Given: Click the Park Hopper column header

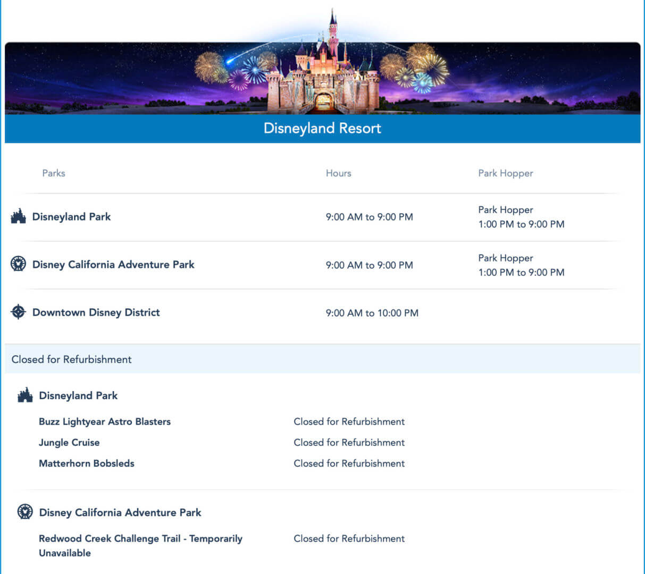Looking at the screenshot, I should click(x=506, y=173).
